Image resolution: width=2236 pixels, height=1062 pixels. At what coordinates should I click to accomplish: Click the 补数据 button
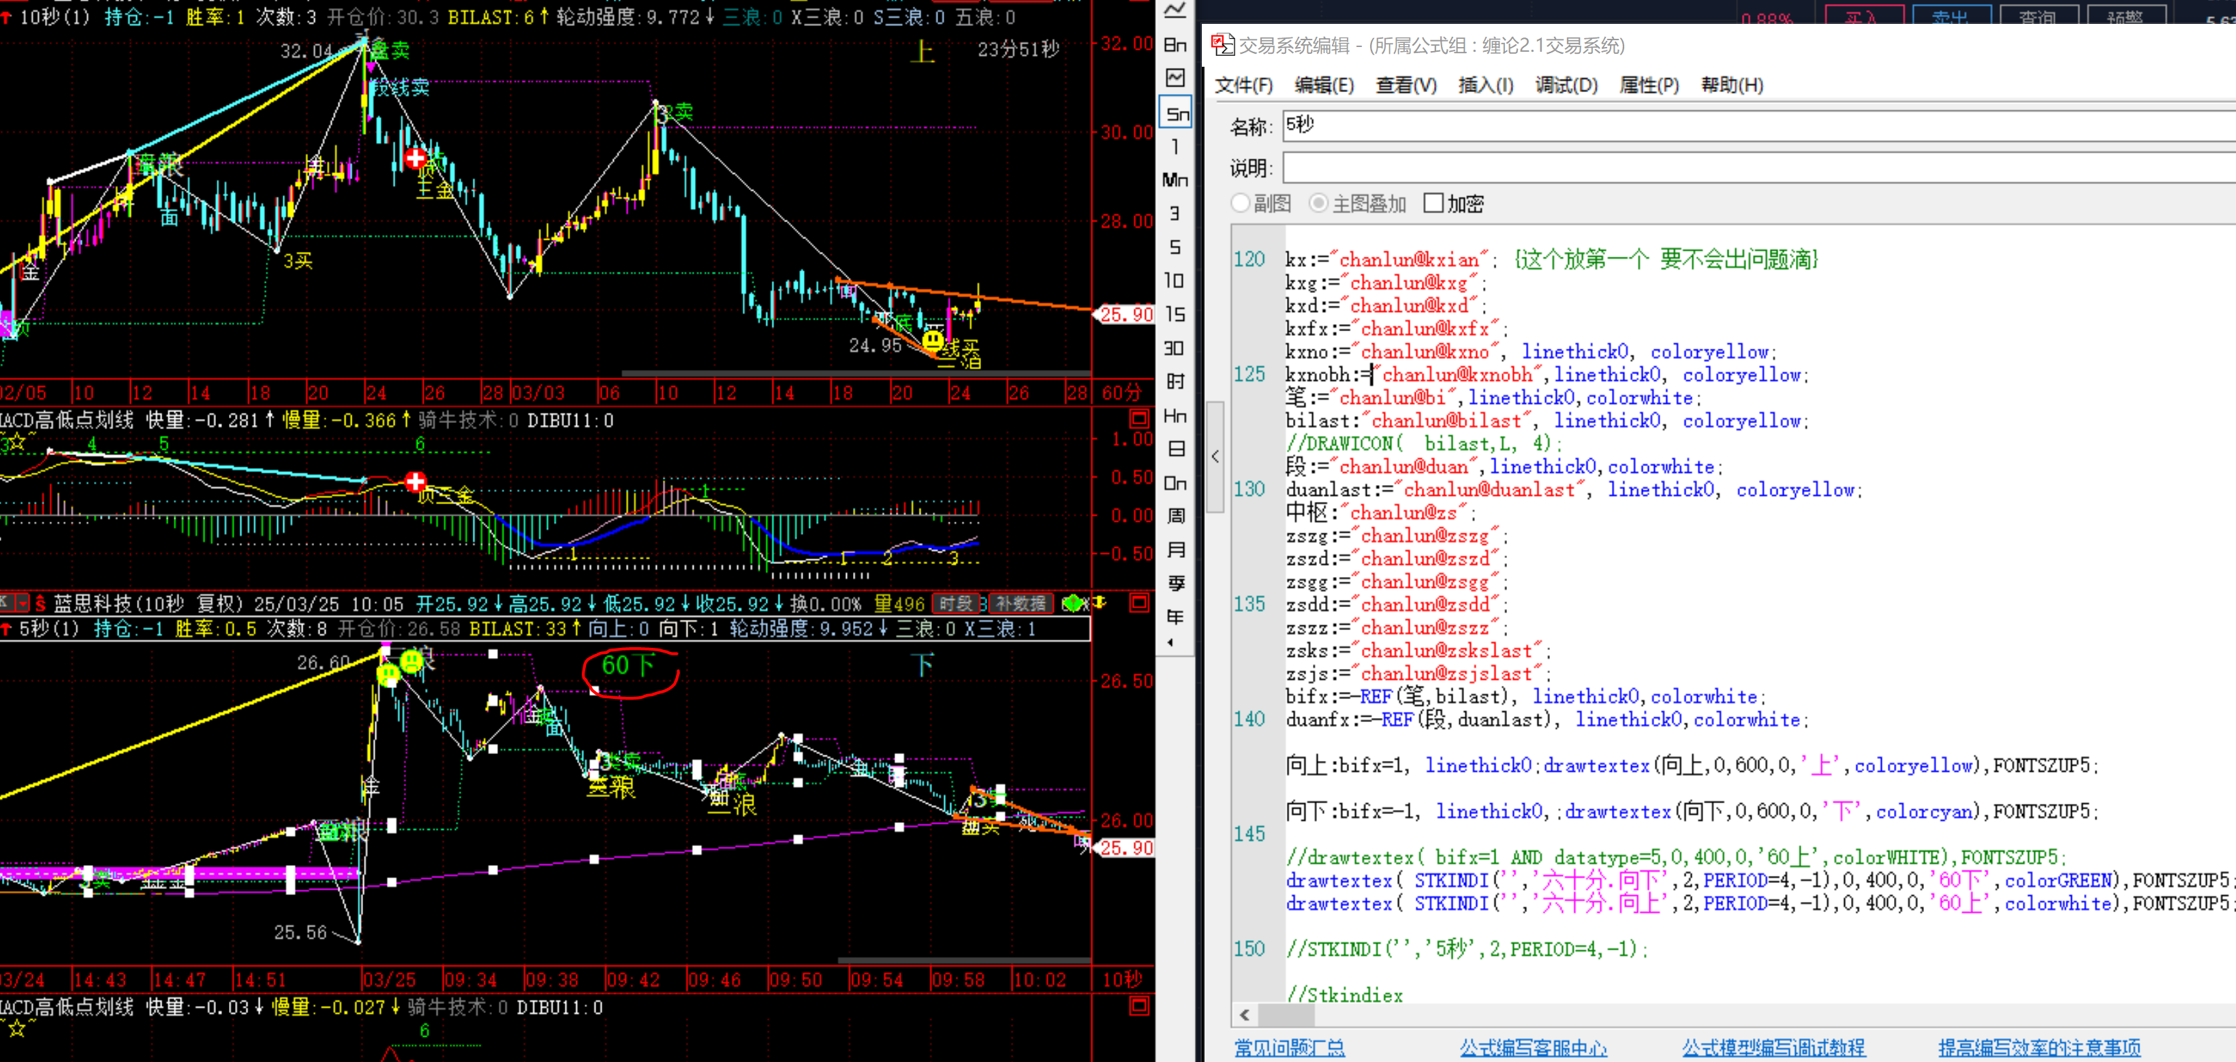click(x=1020, y=603)
